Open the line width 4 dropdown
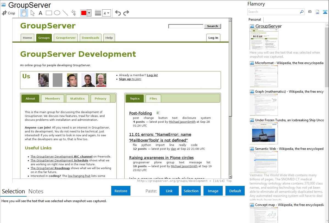The width and height of the screenshot is (329, 223). point(106,13)
